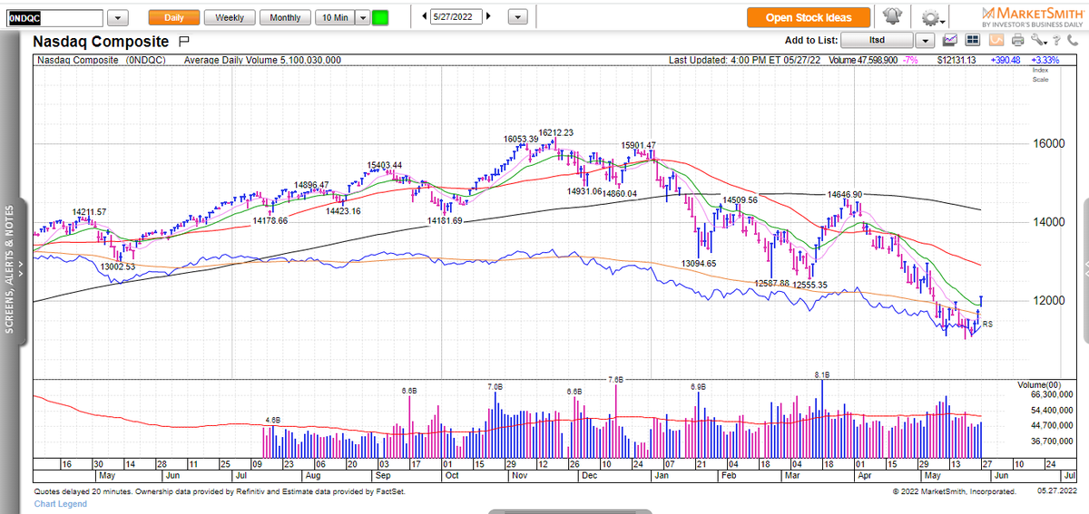Click the 12555.35 low price label
Viewport: 1089px width, 514px height.
point(810,285)
